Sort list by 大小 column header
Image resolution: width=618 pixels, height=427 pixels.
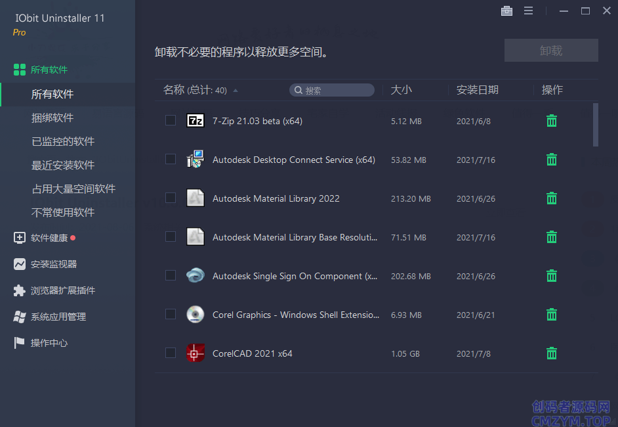[402, 90]
